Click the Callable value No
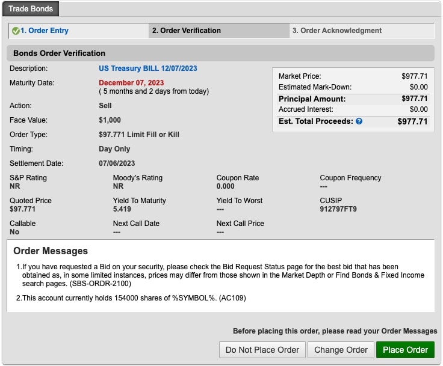 point(14,232)
